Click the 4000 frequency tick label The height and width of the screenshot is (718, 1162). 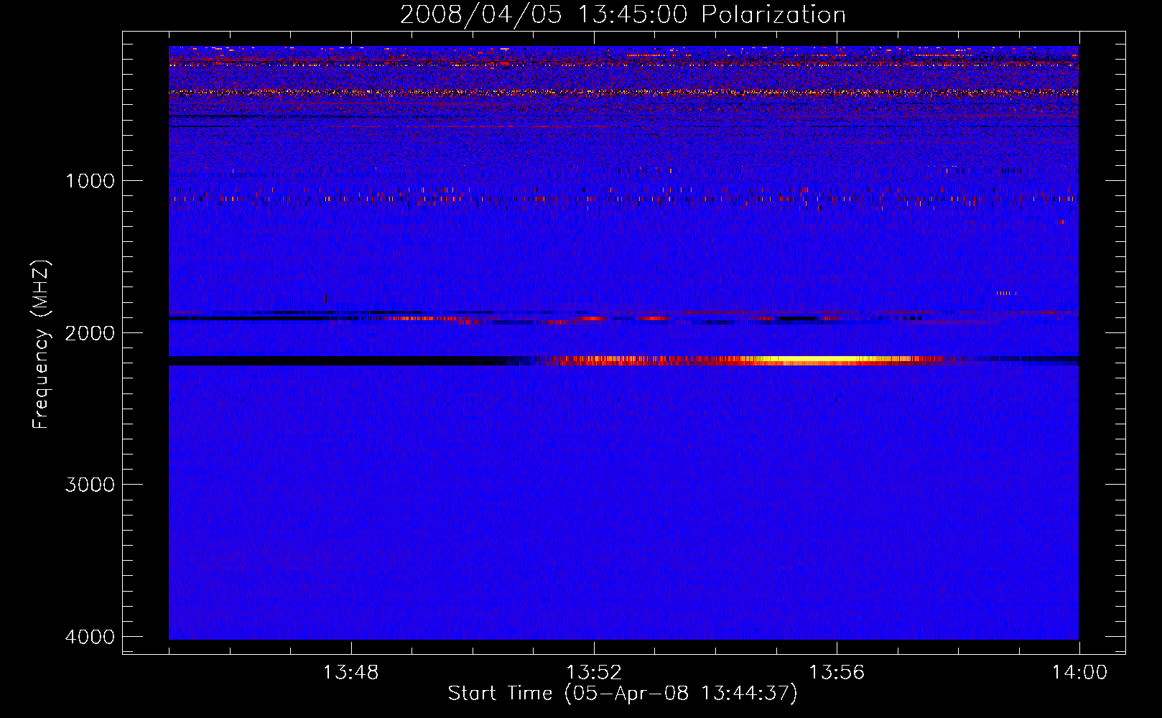(x=90, y=637)
